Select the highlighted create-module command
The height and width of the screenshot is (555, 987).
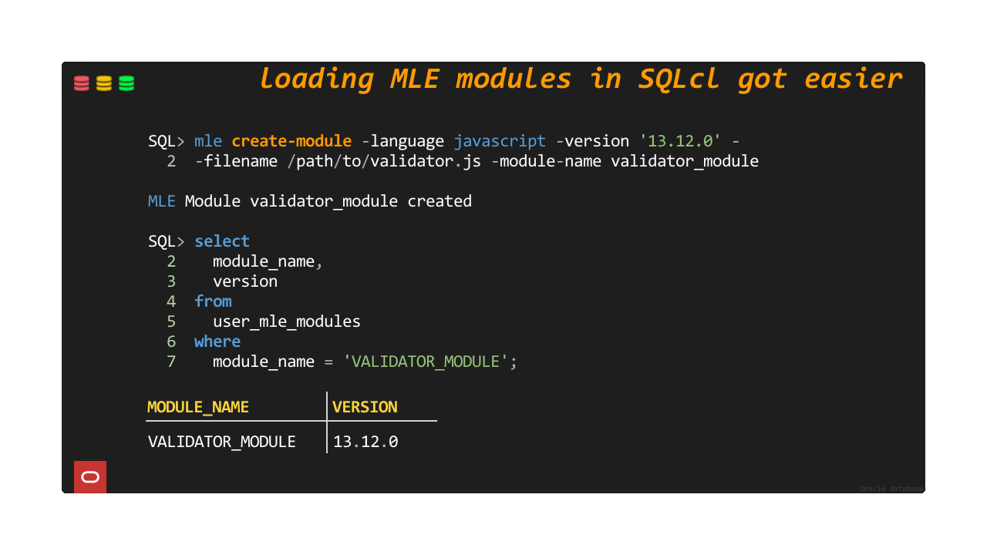point(291,141)
